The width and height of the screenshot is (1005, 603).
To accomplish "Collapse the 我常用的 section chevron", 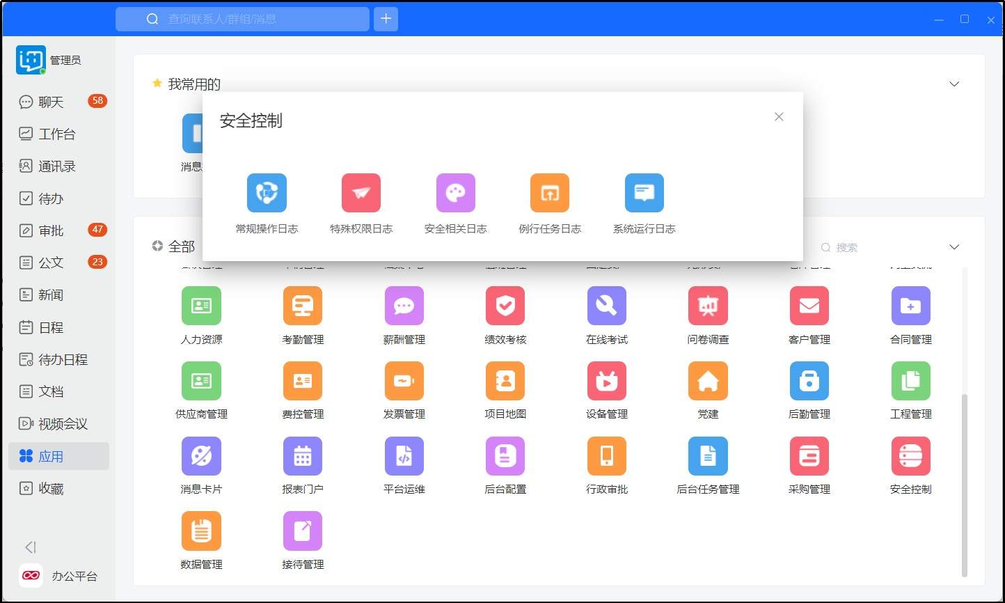I will [x=954, y=84].
